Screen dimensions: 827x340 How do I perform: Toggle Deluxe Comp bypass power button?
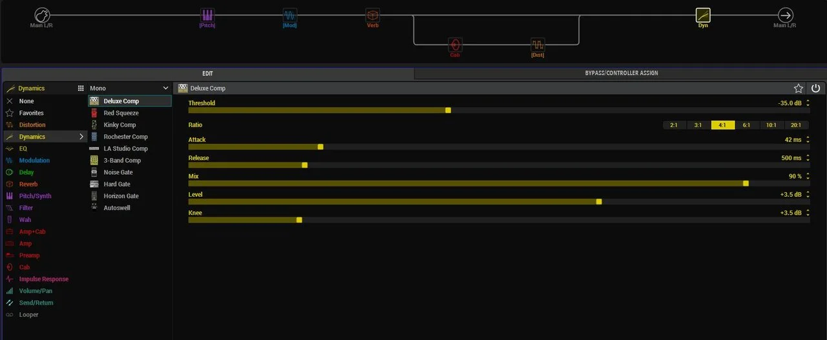(x=815, y=88)
